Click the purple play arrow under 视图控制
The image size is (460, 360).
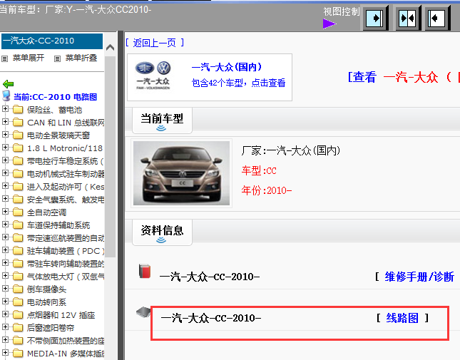[x=329, y=24]
